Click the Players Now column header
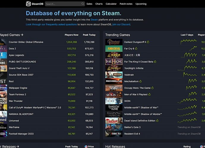Viewport: 205px width, 148px height. (72, 35)
